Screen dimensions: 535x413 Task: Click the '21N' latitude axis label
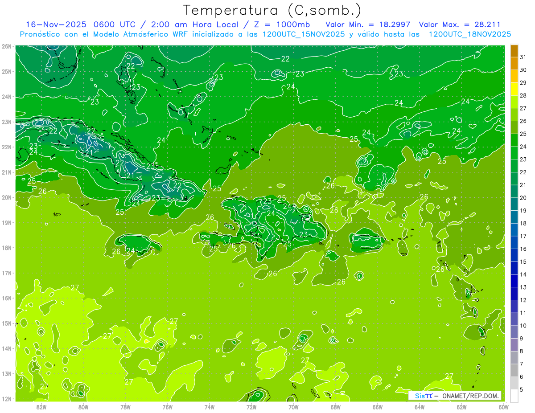click(x=7, y=172)
